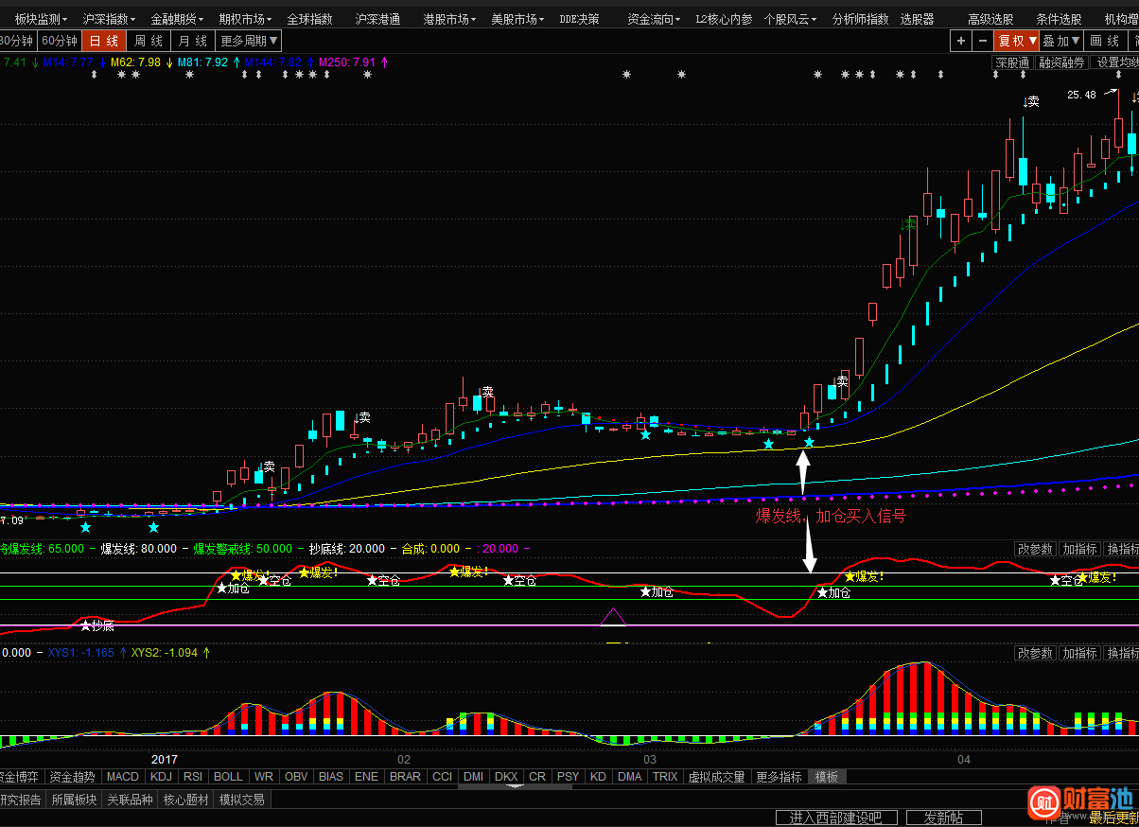The image size is (1139, 827).
Task: Select ENE indicator tab
Action: tap(366, 777)
